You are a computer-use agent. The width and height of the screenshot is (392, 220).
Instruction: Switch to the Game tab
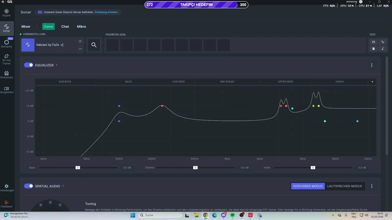click(48, 27)
